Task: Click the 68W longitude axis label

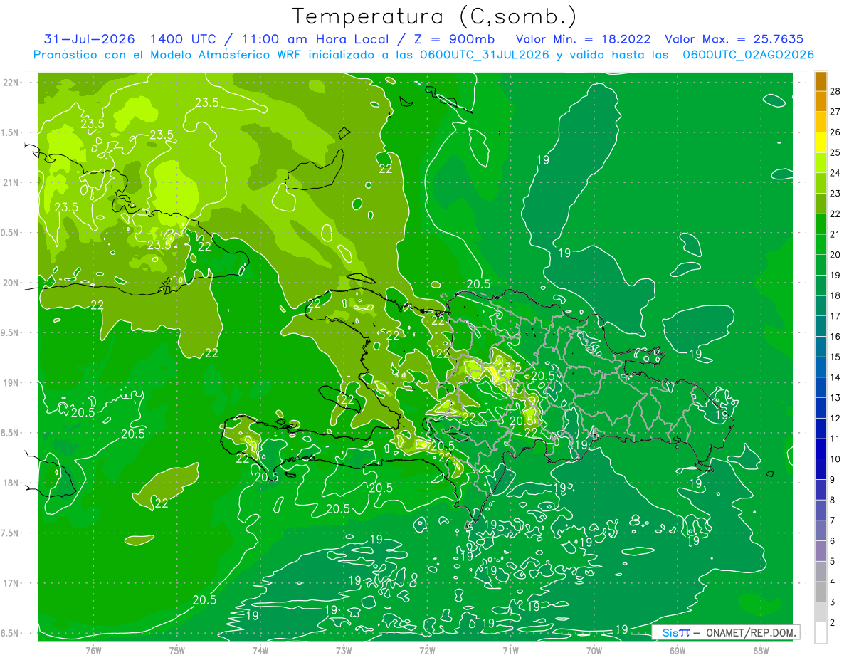Action: [x=761, y=651]
